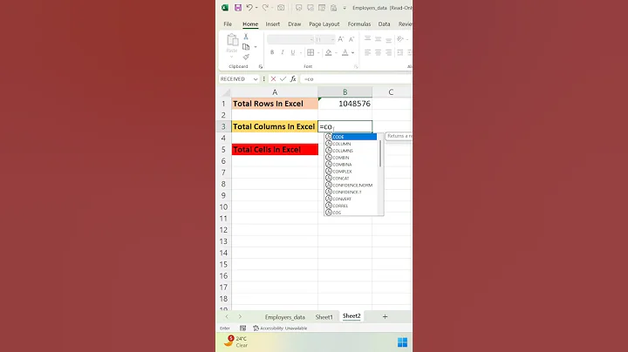The image size is (628, 352).
Task: Click the Borders grid icon
Action: coord(311,52)
